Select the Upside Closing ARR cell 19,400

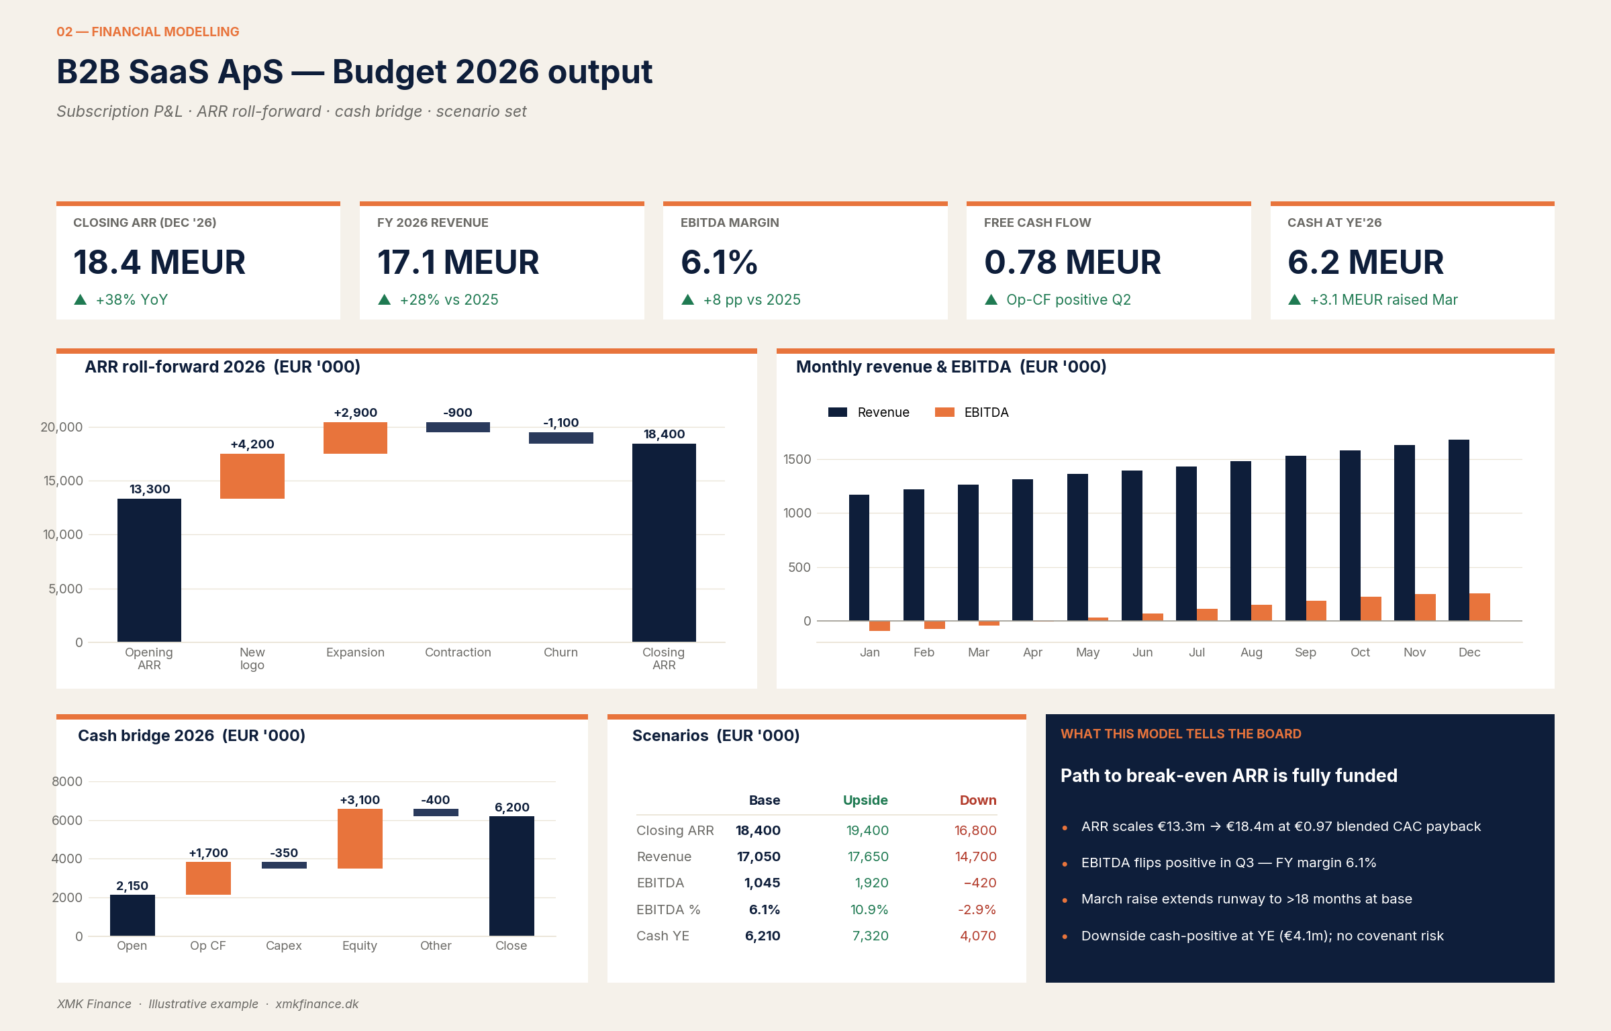(867, 830)
